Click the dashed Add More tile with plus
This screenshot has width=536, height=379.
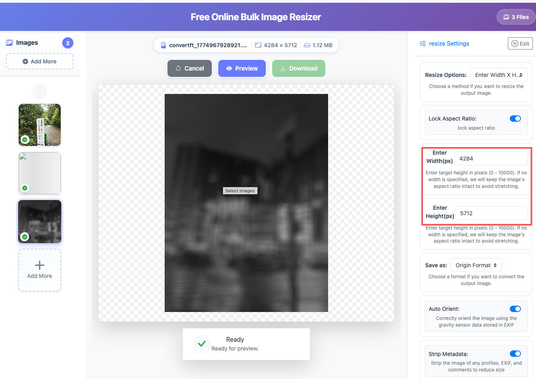pos(40,270)
